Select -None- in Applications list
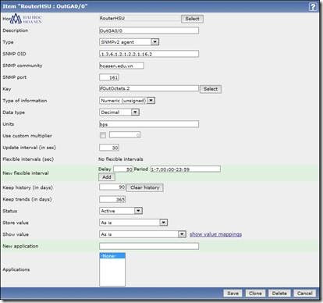The image size is (323, 303). [x=112, y=256]
